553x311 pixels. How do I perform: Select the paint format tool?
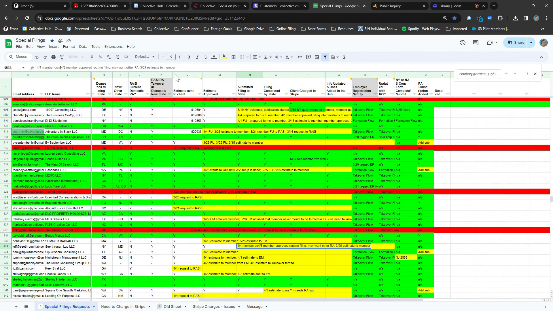point(62,57)
